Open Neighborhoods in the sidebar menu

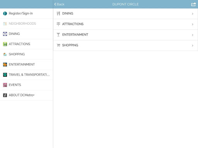pos(26,24)
